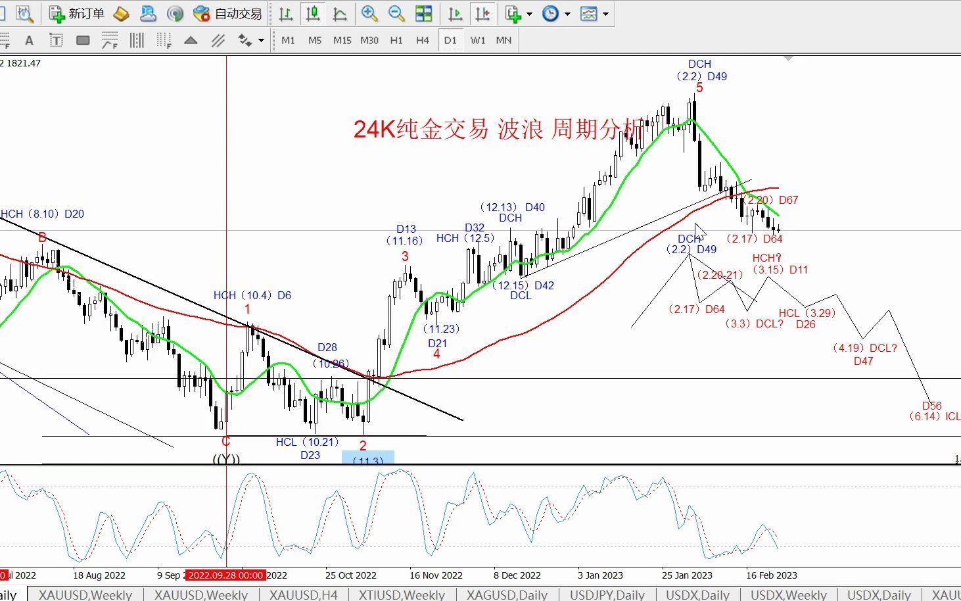The width and height of the screenshot is (961, 601).
Task: Open the cloud and server icon in the toolbar
Action: 148,13
